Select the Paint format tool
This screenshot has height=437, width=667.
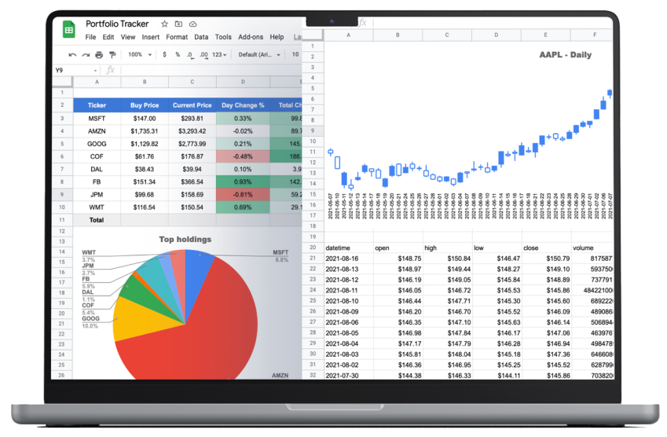(112, 54)
